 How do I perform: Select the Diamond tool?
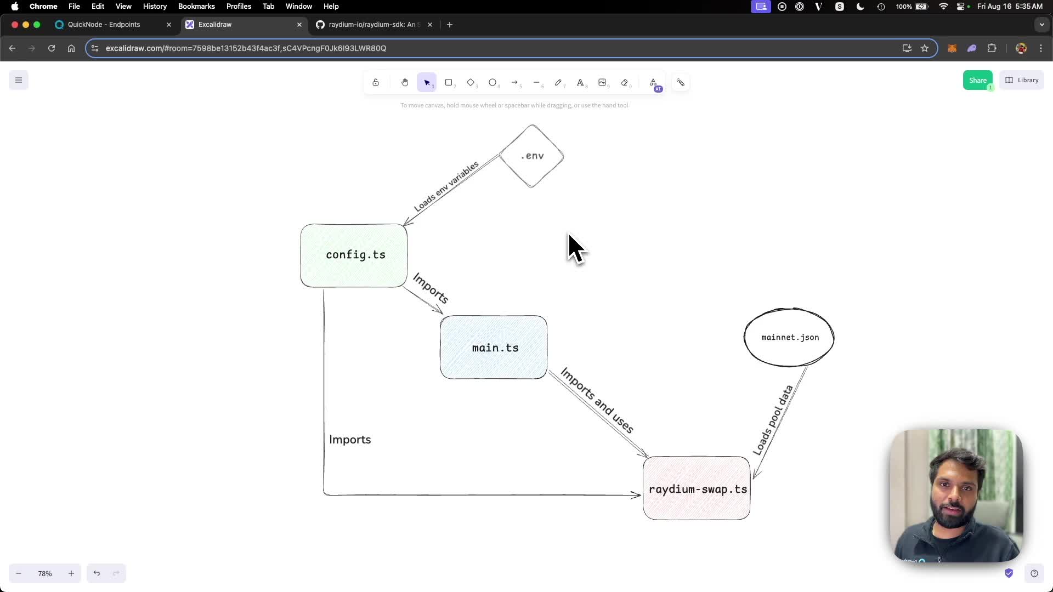tap(471, 82)
